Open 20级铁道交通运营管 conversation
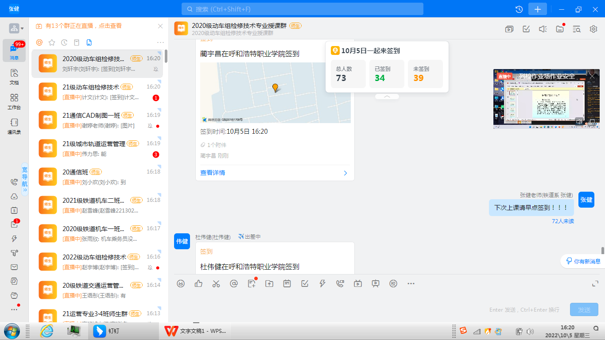Image resolution: width=605 pixels, height=340 pixels. point(96,290)
